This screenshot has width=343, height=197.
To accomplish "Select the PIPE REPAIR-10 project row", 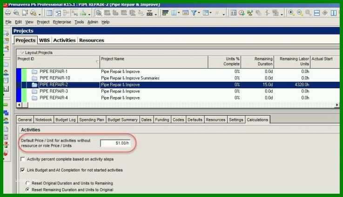I will click(x=178, y=78).
